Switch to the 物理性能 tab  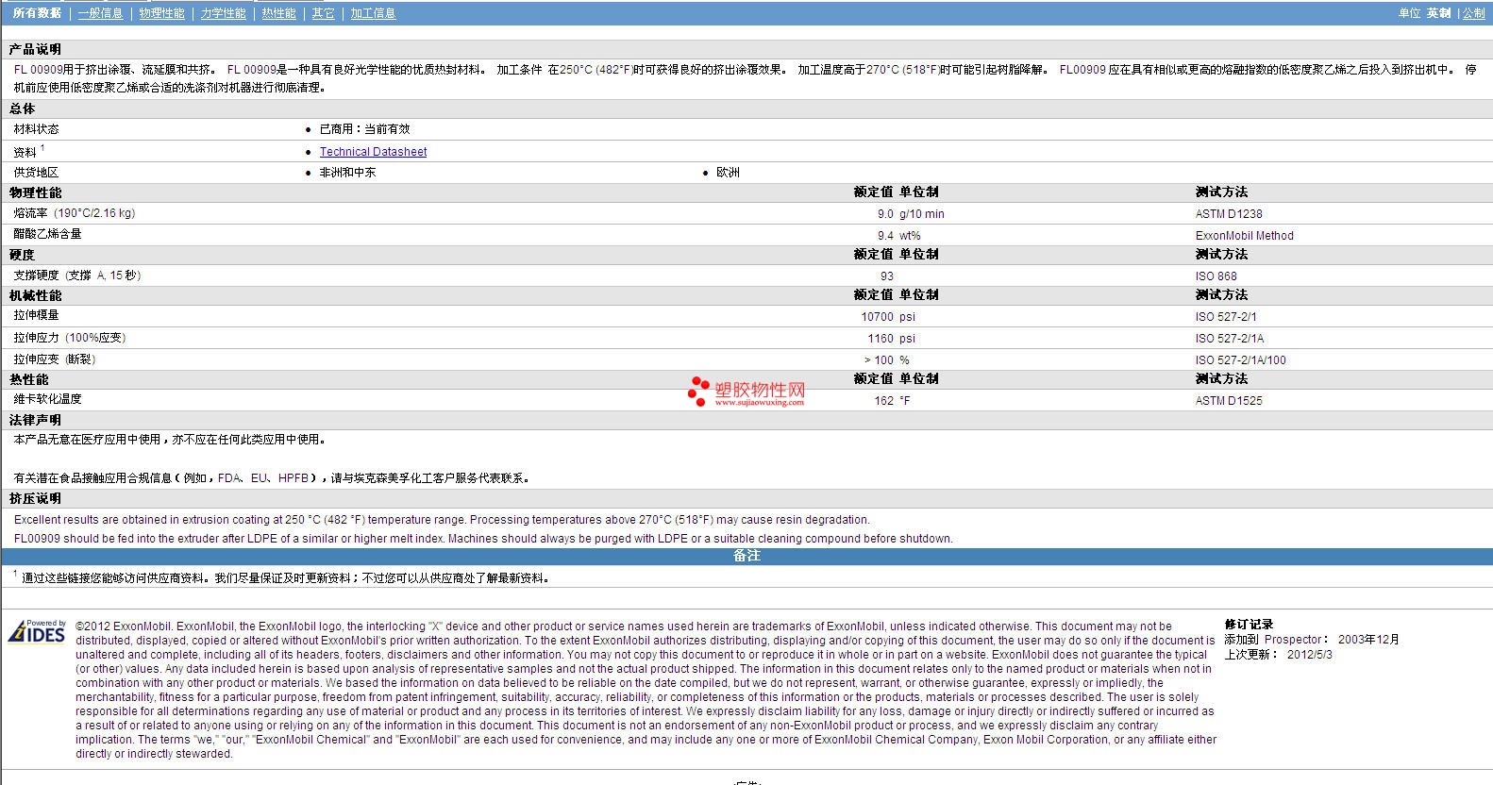click(161, 13)
